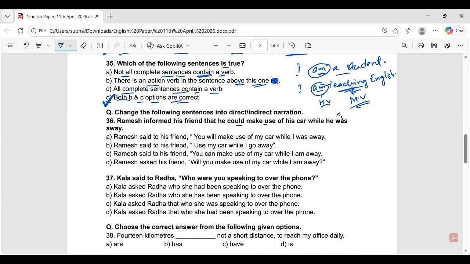470x264 pixels.
Task: Click option "Use my car while I go away"
Action: click(x=191, y=146)
